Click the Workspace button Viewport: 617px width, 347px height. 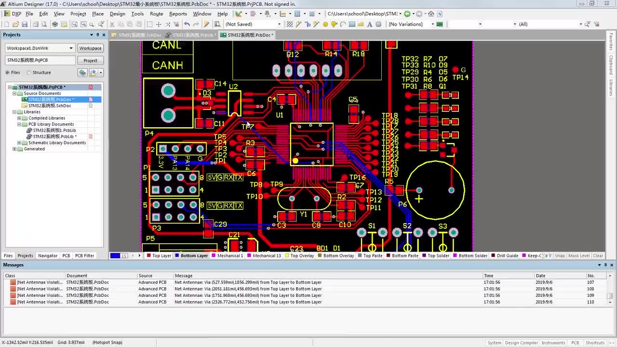click(90, 48)
